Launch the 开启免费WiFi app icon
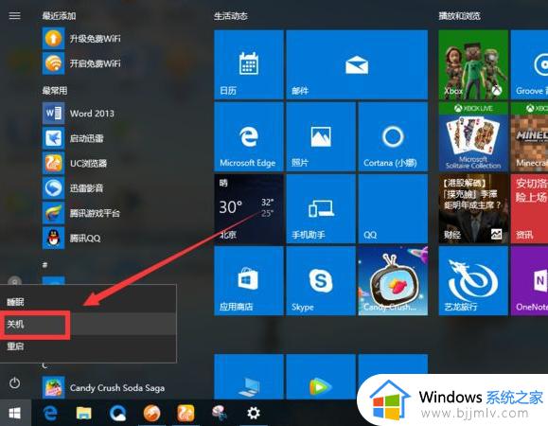The width and height of the screenshot is (548, 426). point(53,63)
